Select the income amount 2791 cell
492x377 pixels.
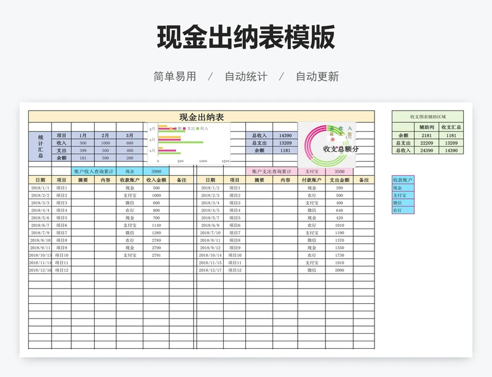coord(156,255)
